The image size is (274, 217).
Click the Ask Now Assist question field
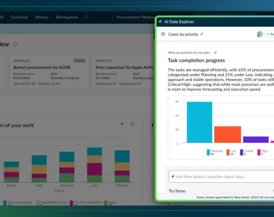click(222, 176)
